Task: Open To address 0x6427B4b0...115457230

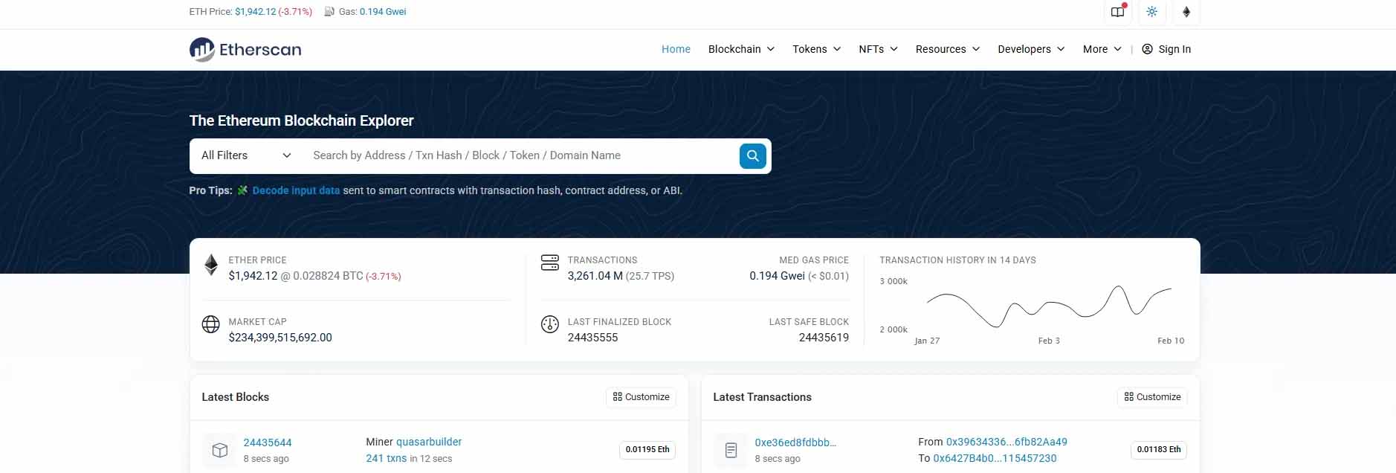Action: coord(995,458)
